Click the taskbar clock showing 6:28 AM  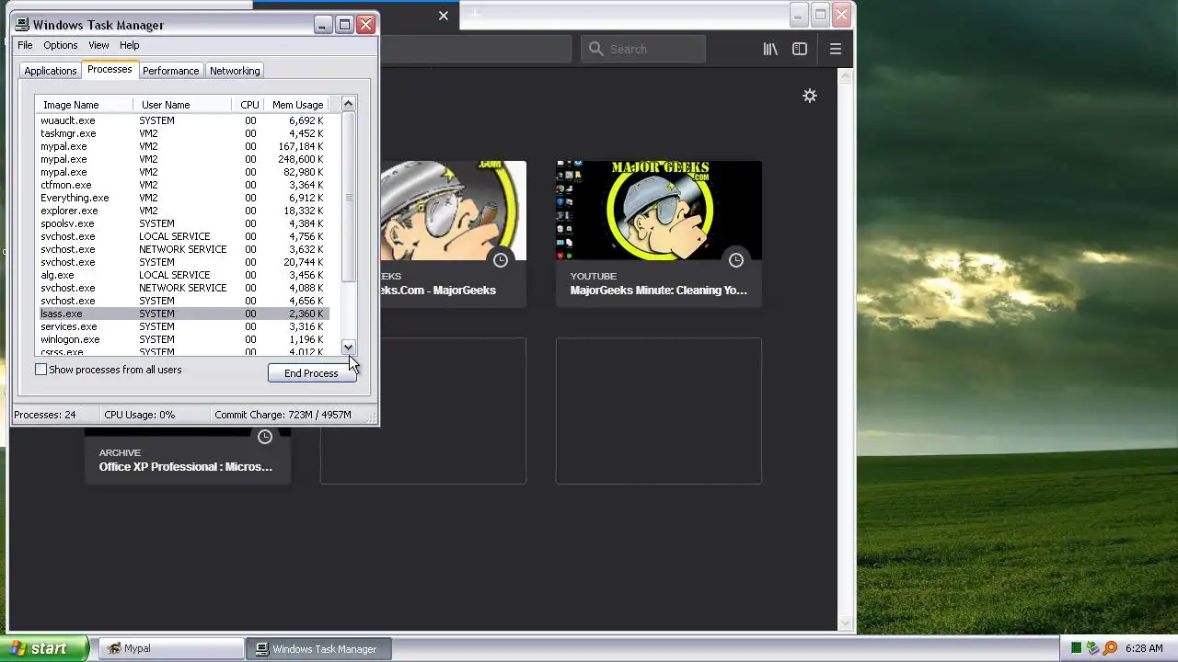[1144, 648]
